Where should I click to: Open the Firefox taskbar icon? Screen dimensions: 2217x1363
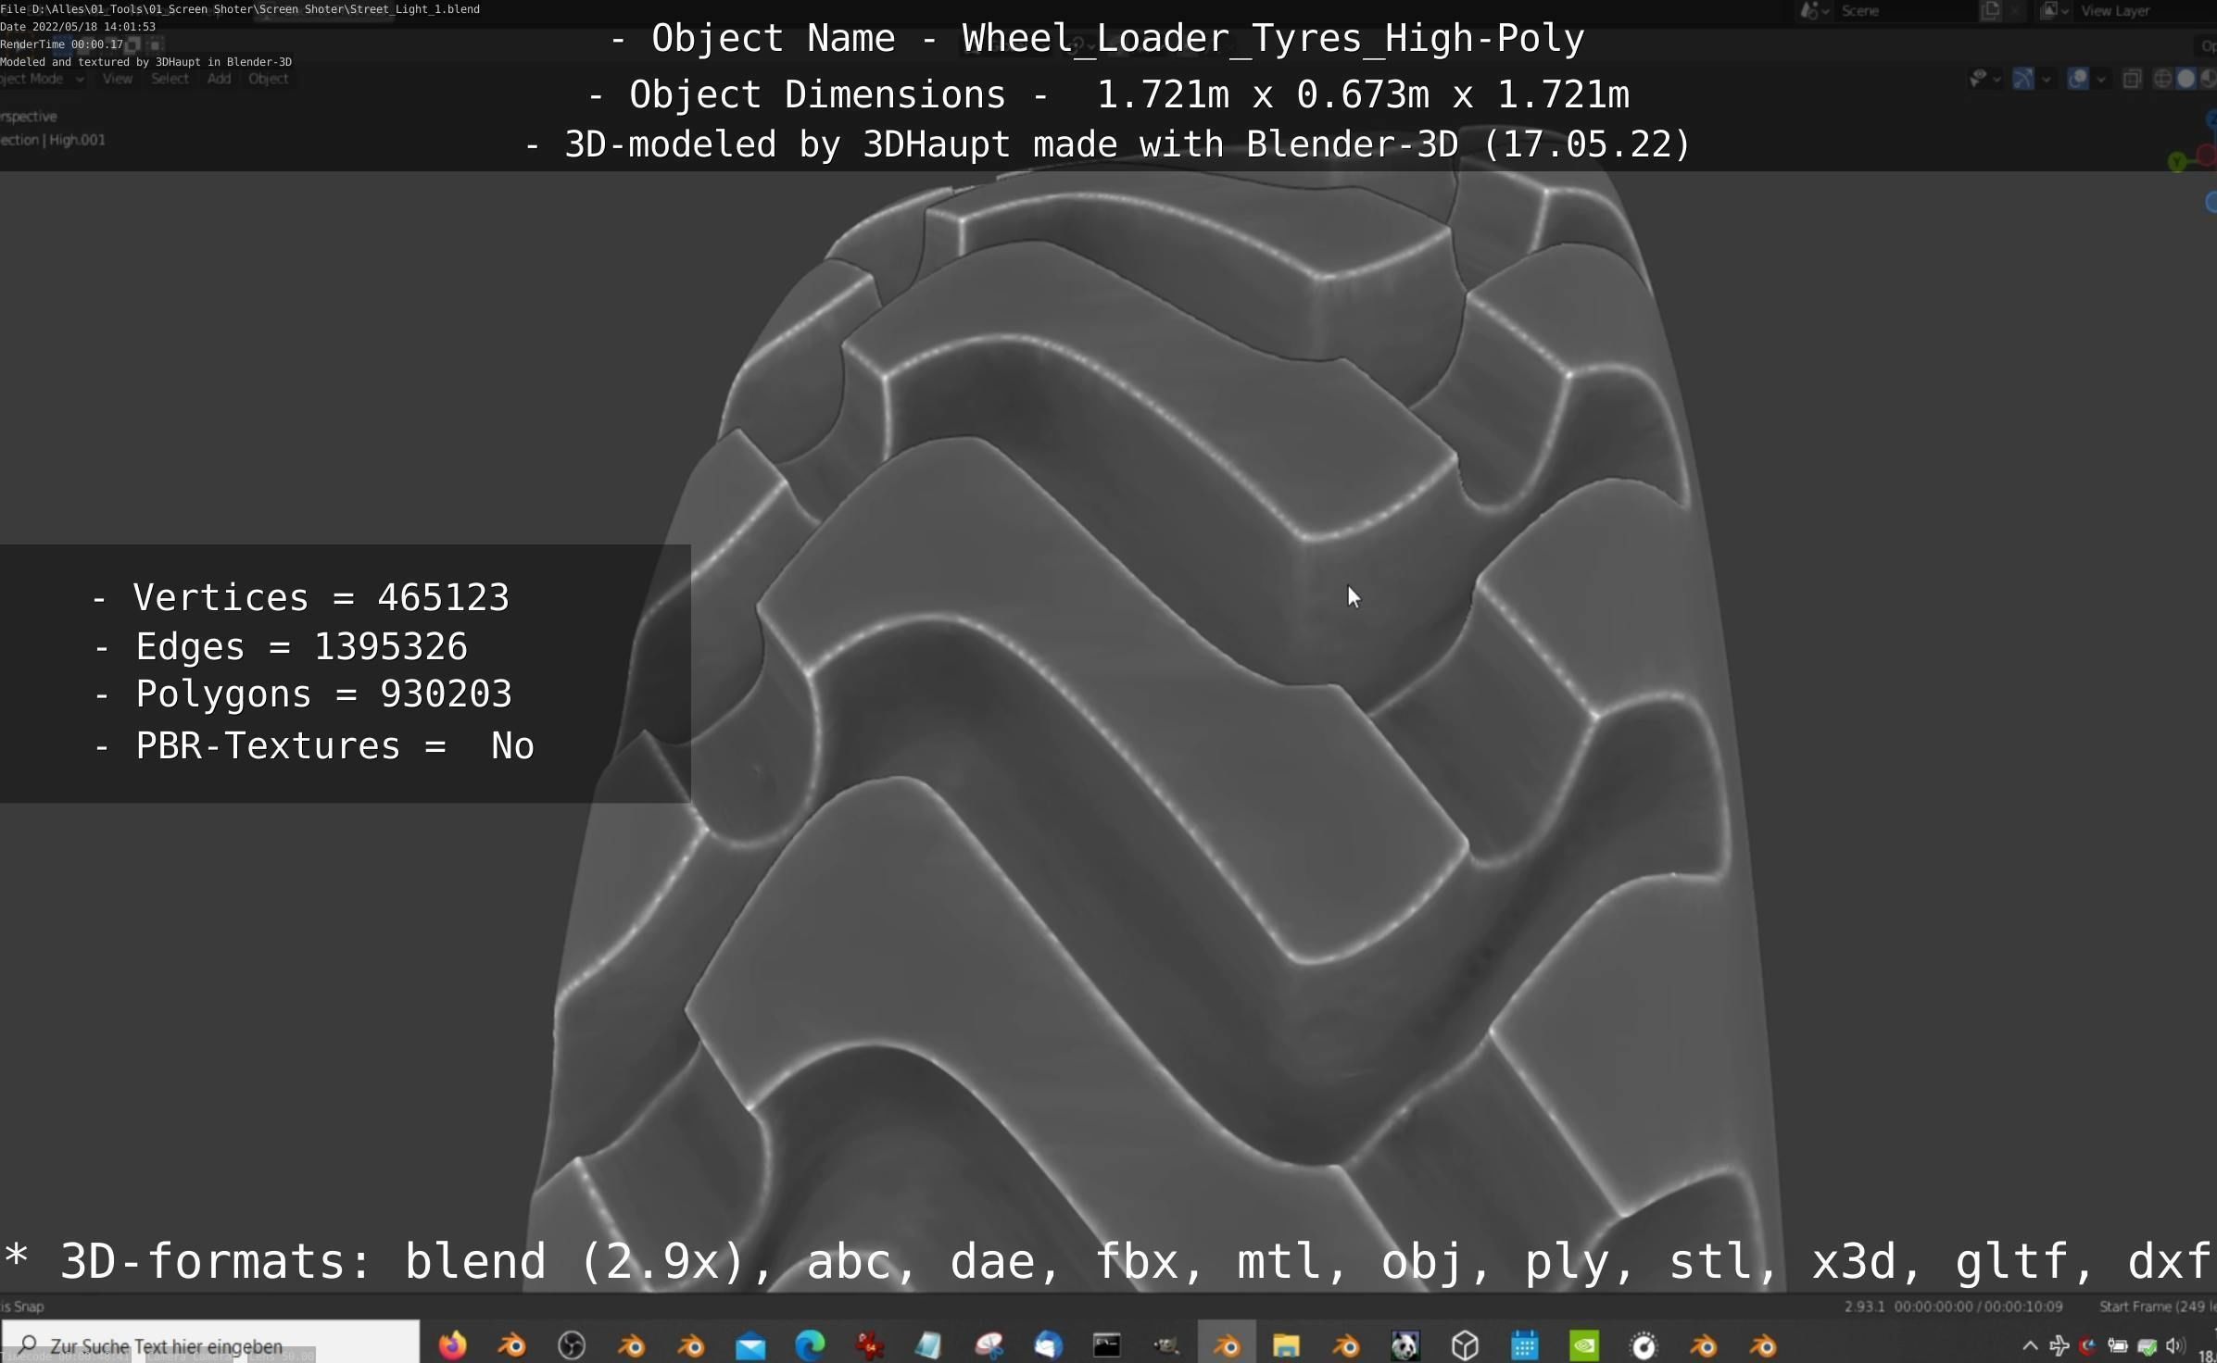(x=452, y=1344)
